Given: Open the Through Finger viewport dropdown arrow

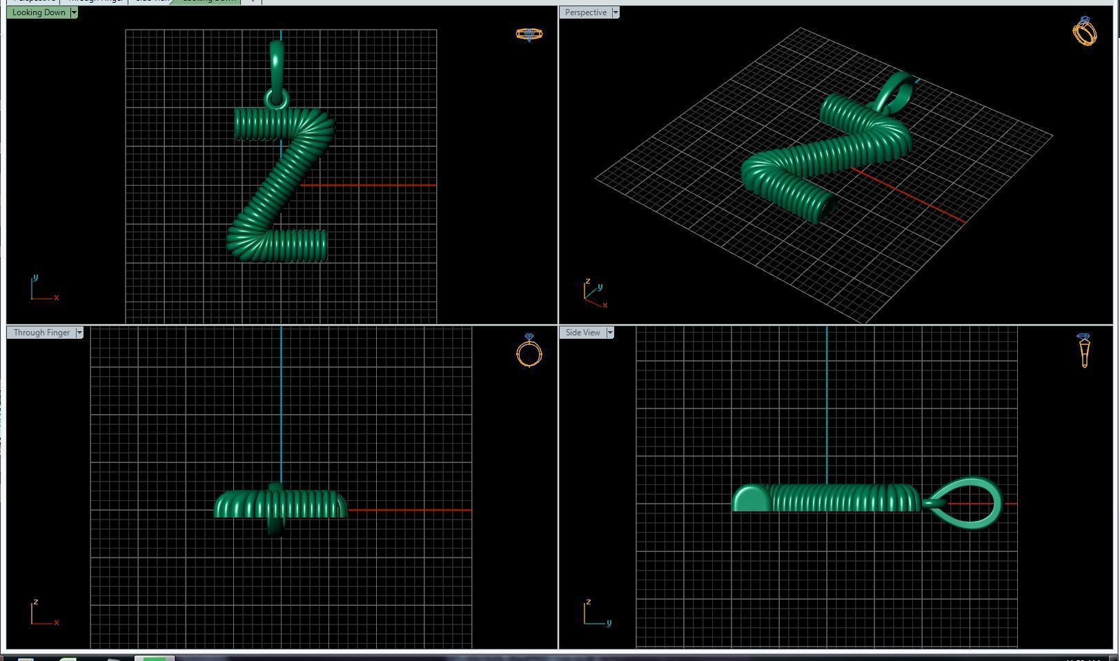Looking at the screenshot, I should point(79,333).
